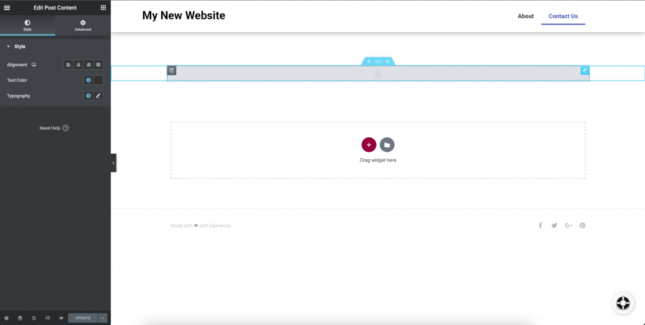Set alignment to center

(78, 65)
